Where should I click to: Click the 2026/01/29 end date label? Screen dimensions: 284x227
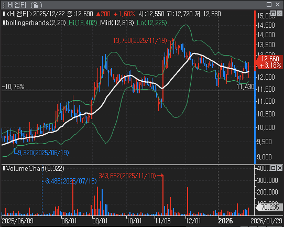click(x=266, y=221)
